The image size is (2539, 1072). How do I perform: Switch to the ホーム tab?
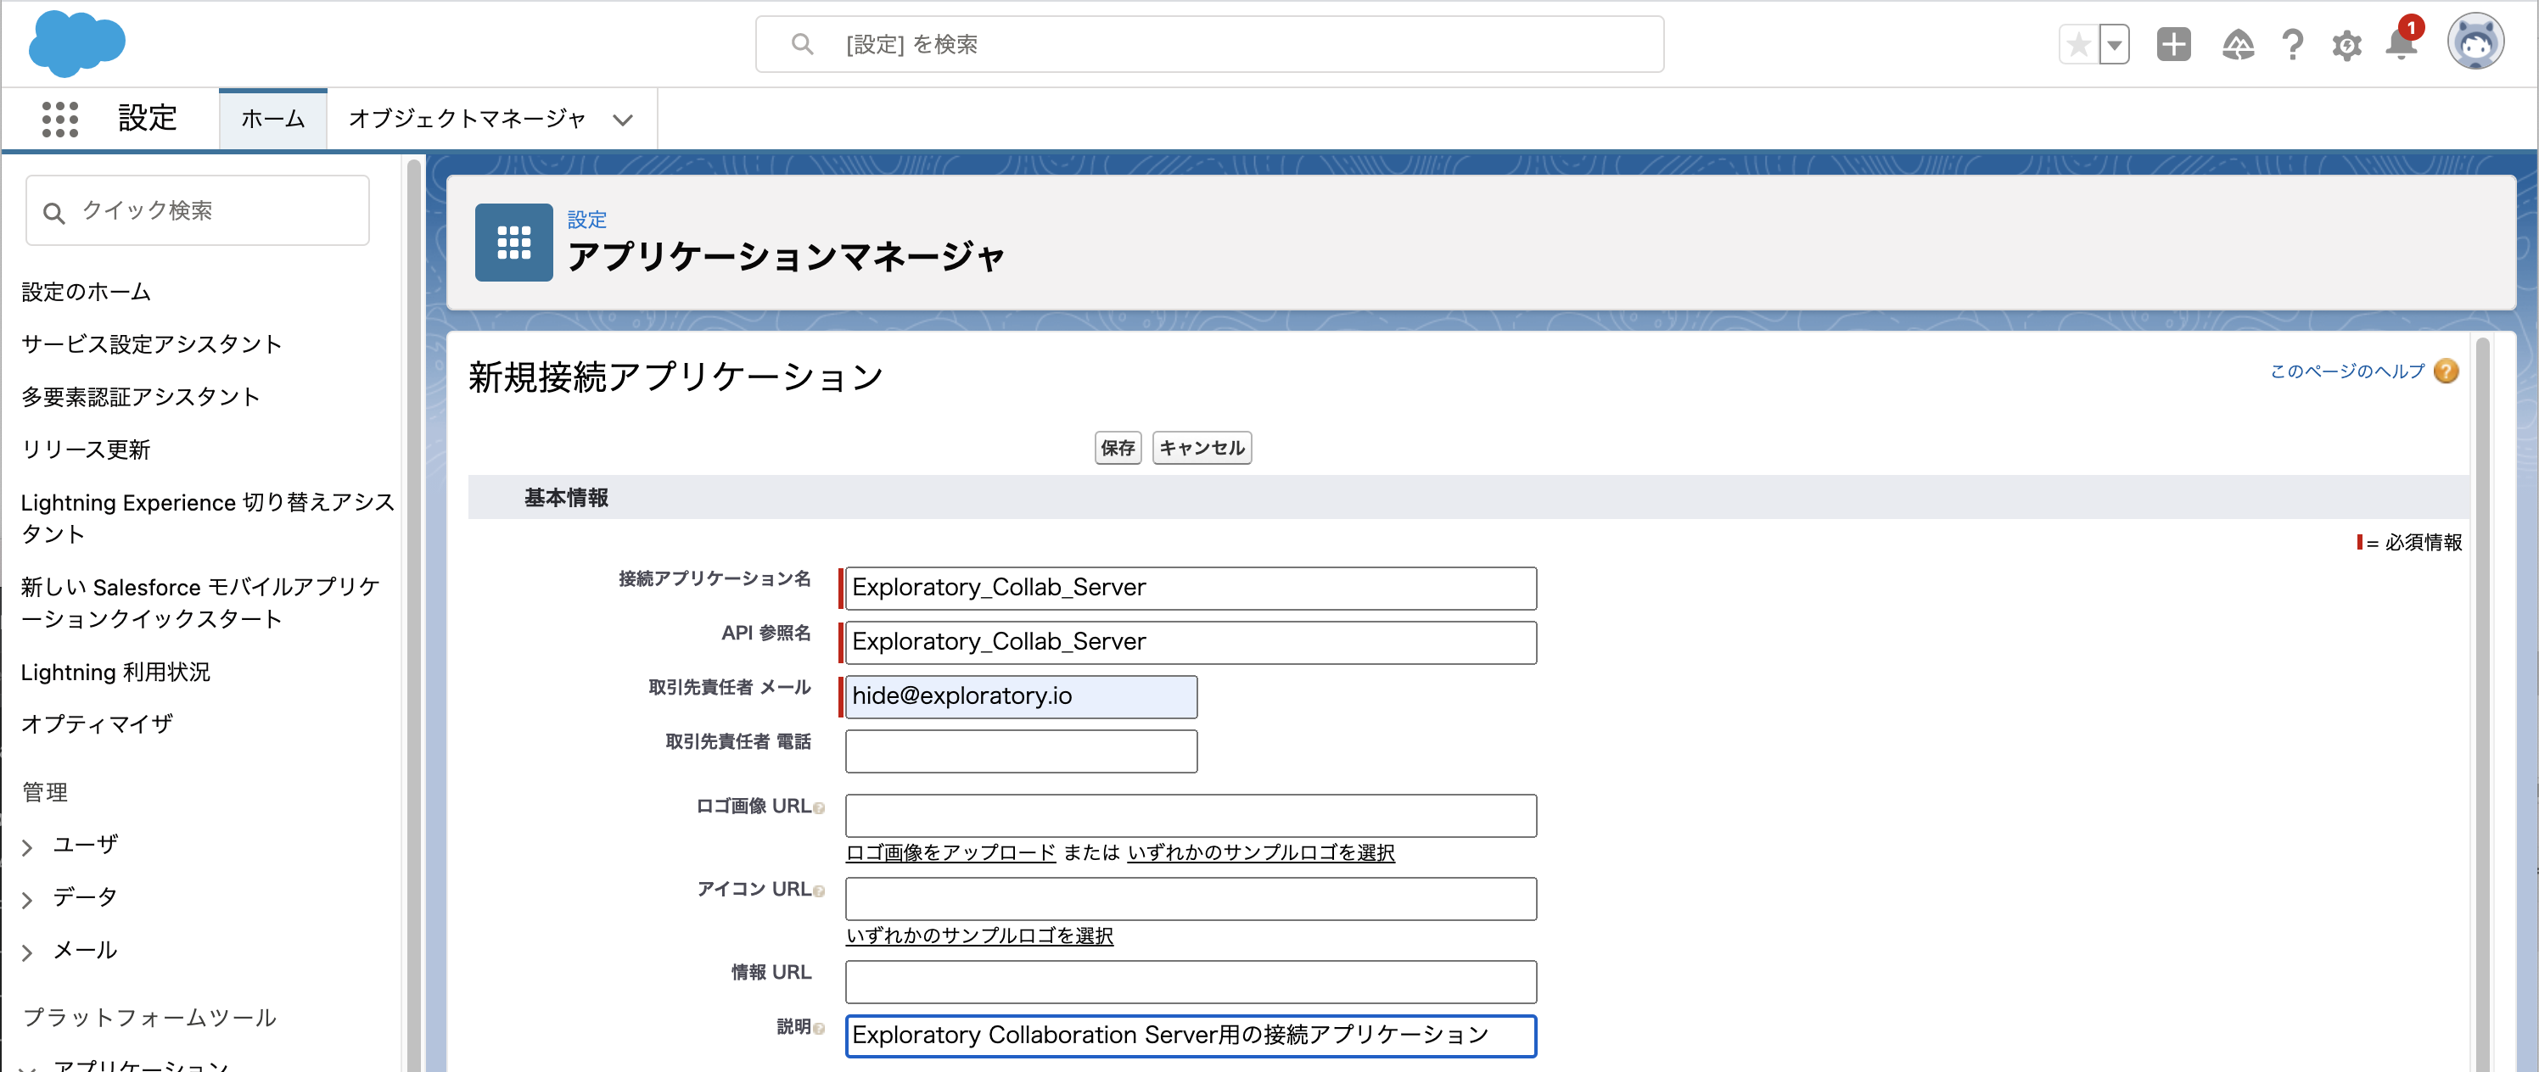point(273,120)
